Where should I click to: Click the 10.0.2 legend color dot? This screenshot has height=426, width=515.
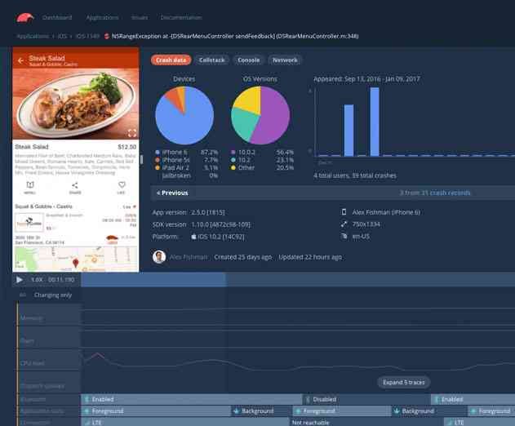[x=233, y=152]
